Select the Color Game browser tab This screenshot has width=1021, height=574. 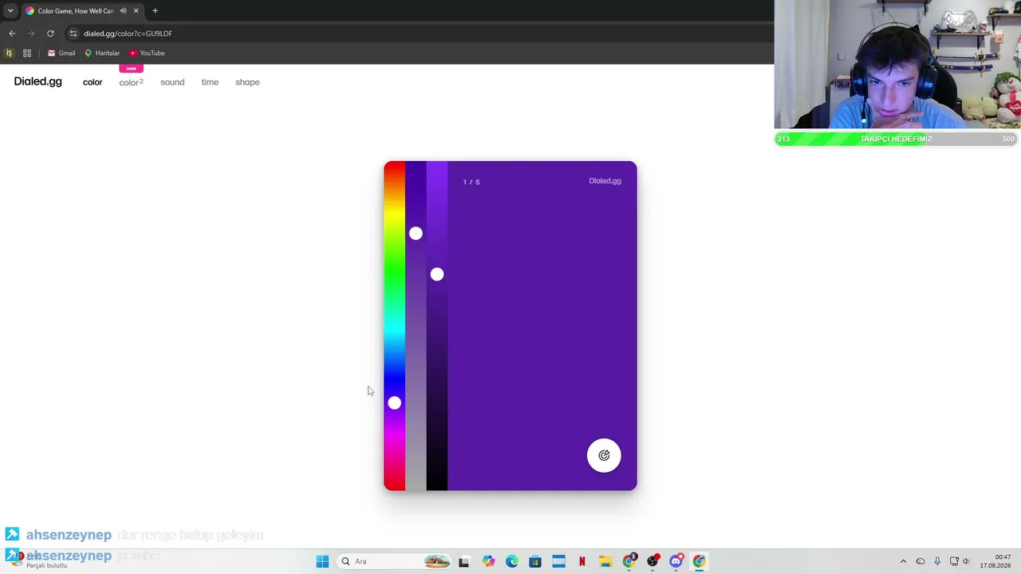point(81,11)
